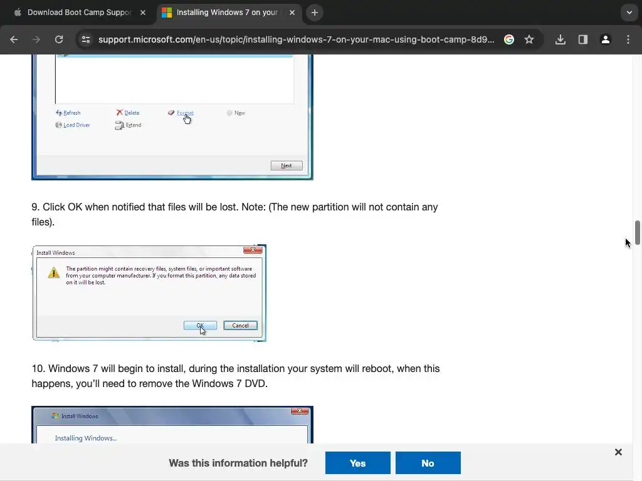This screenshot has width=642, height=481.
Task: Answer Yes to helpful feedback
Action: (x=358, y=463)
